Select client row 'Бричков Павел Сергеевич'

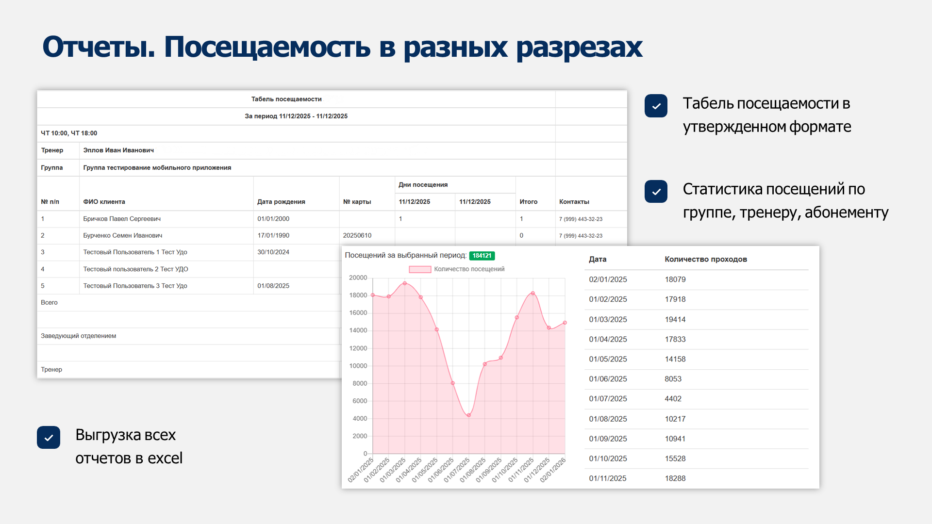click(x=332, y=219)
